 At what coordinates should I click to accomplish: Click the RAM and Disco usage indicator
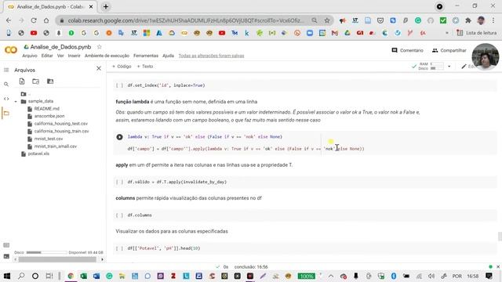coord(431,66)
